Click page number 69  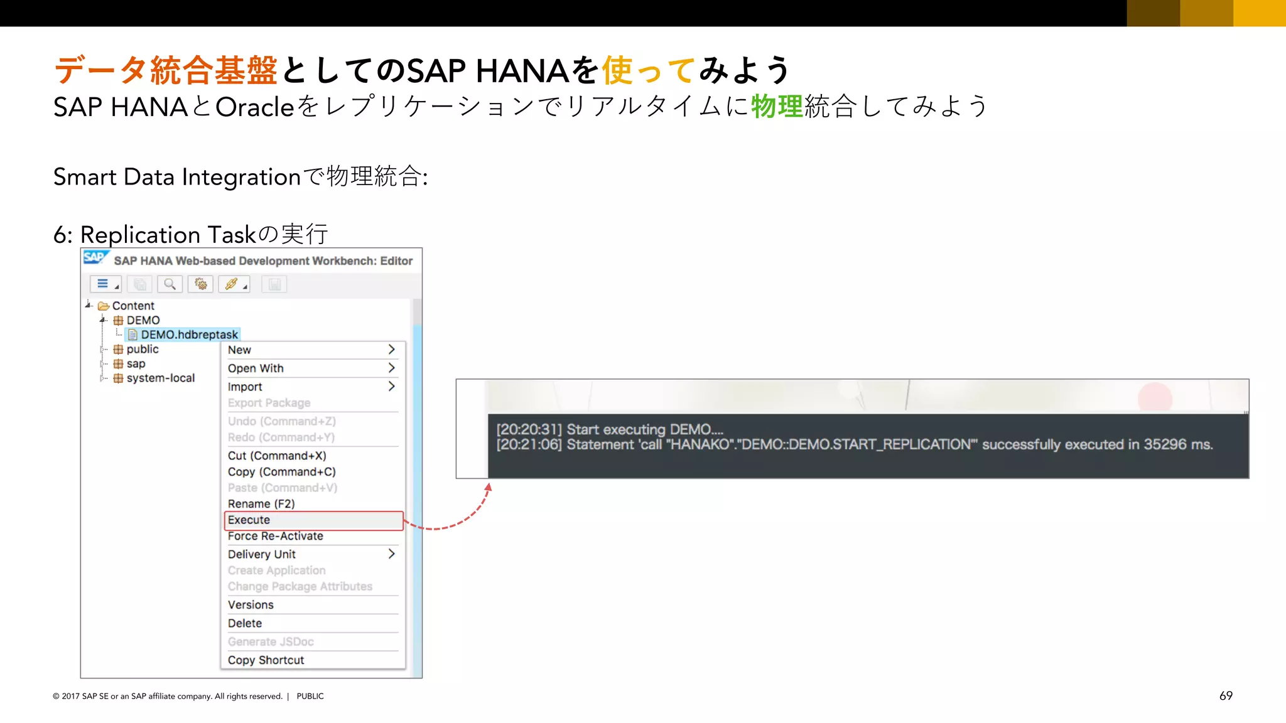point(1226,696)
